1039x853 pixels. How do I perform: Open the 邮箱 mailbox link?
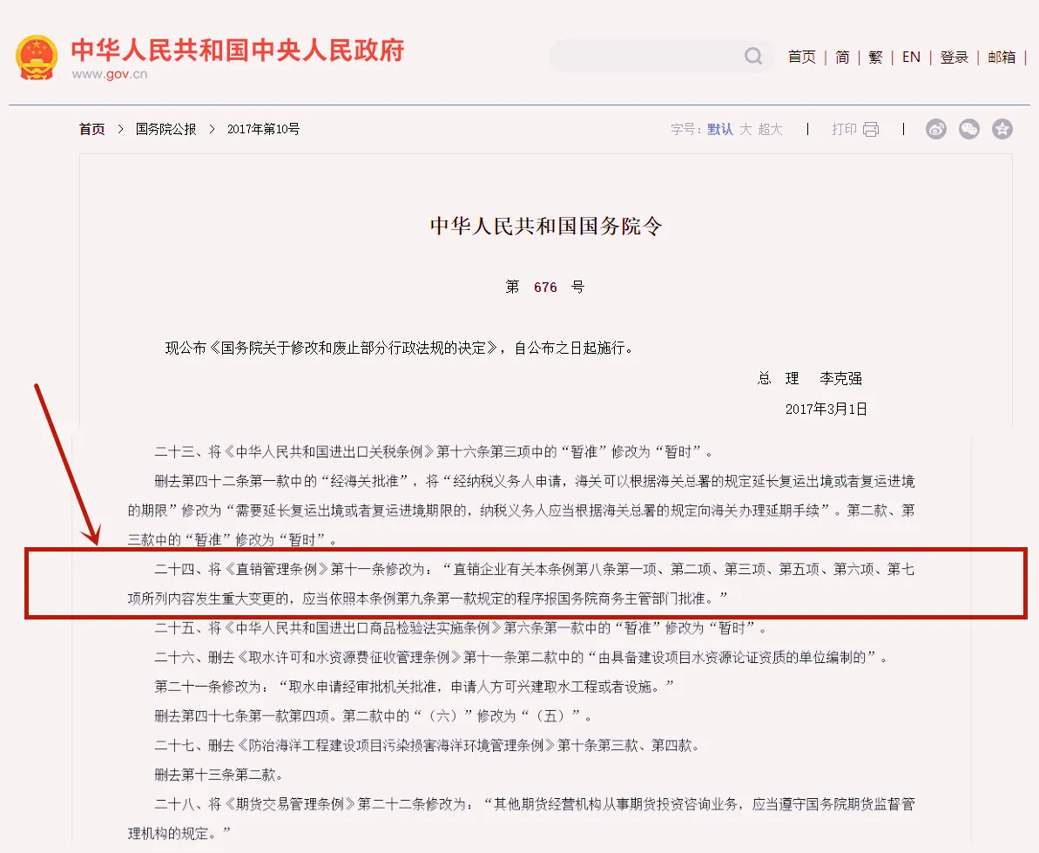[1002, 57]
